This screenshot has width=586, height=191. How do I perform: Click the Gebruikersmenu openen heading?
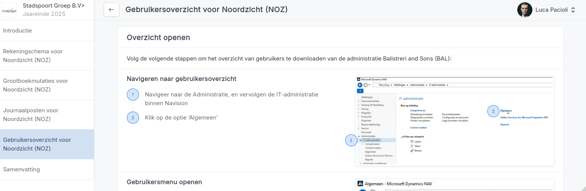coord(164,182)
